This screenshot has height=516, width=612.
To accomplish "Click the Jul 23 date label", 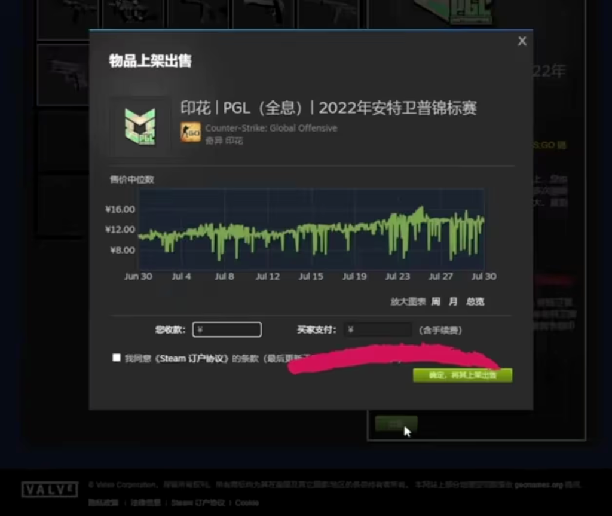I will coord(397,277).
